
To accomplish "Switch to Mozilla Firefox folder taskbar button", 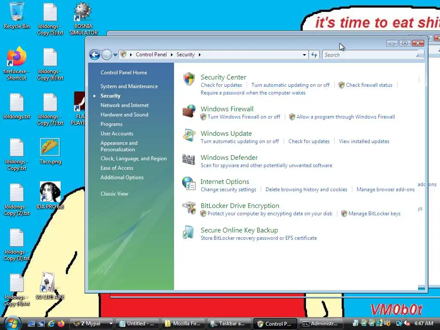I will 183,324.
